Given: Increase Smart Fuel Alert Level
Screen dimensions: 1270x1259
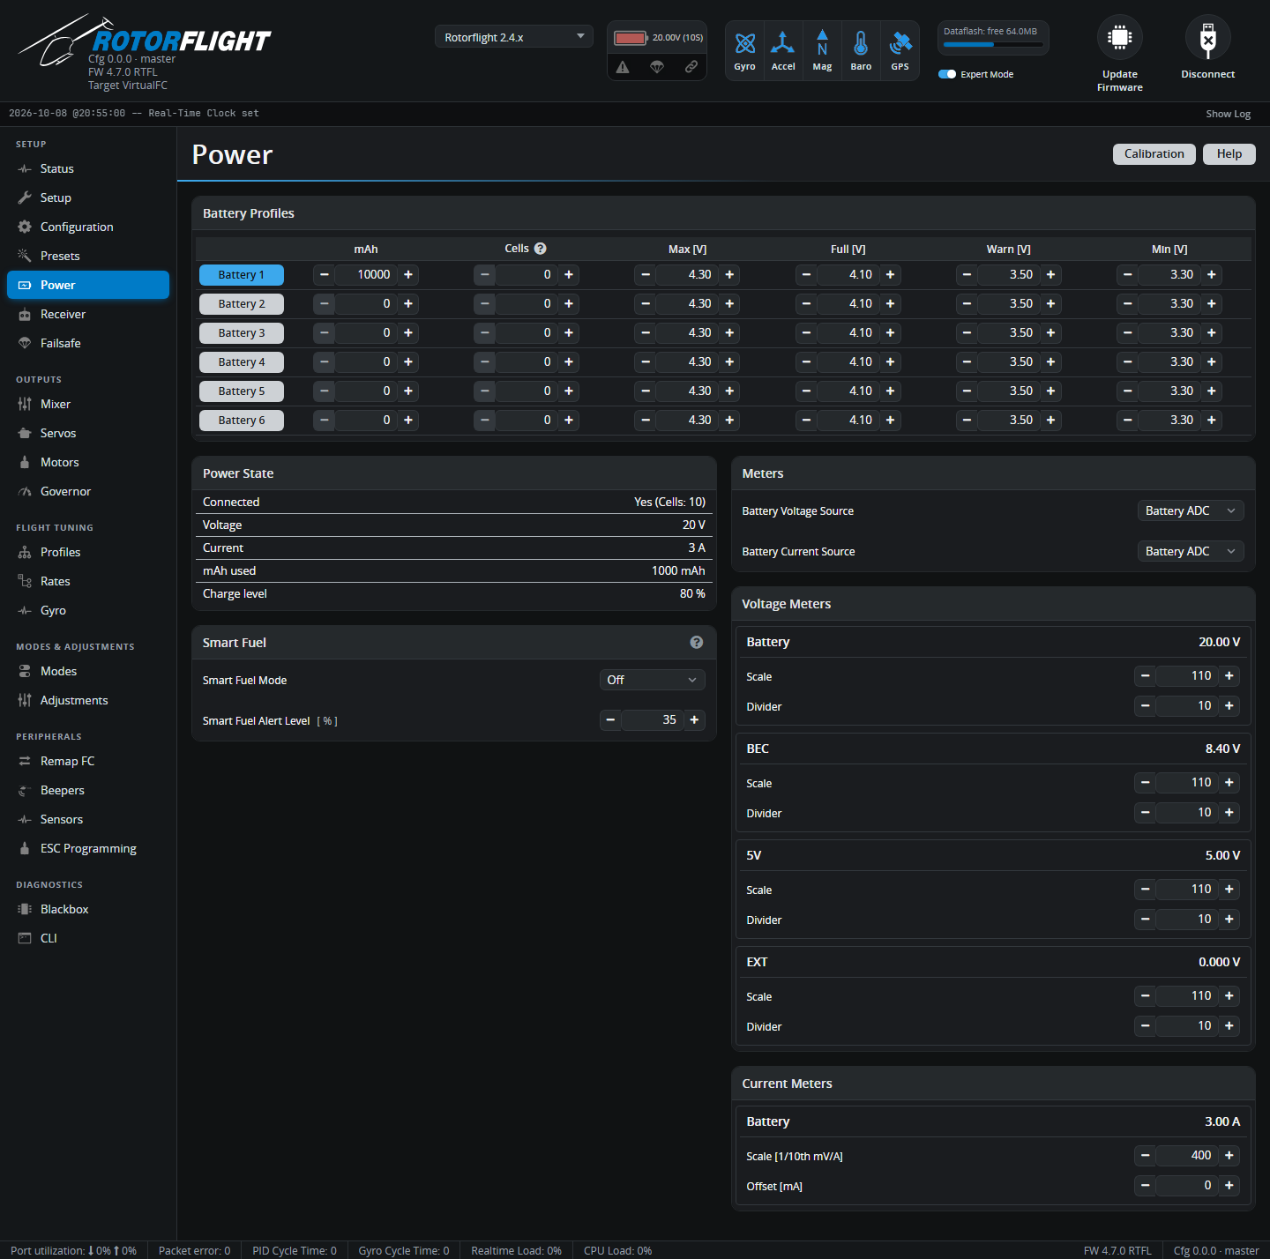Looking at the screenshot, I should tap(695, 720).
